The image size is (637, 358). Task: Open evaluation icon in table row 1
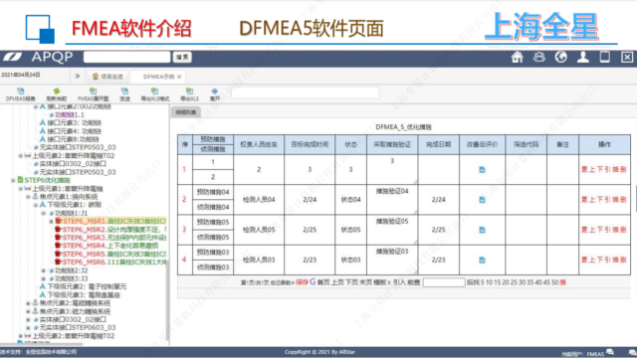point(482,170)
